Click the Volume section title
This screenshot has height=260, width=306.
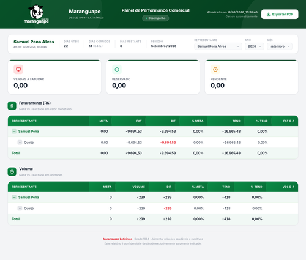pyautogui.click(x=26, y=169)
